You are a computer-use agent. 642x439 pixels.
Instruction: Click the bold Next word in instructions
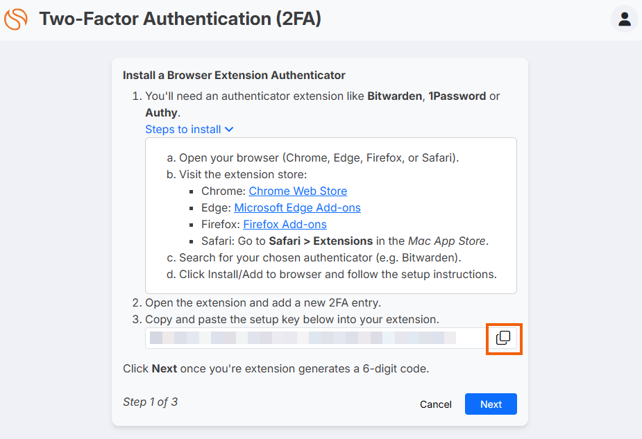[164, 369]
